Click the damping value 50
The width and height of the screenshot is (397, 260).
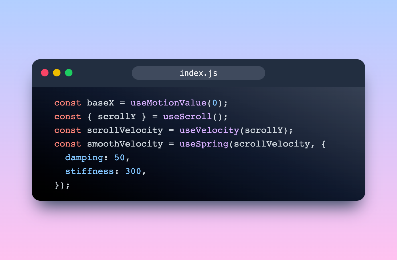(x=119, y=158)
